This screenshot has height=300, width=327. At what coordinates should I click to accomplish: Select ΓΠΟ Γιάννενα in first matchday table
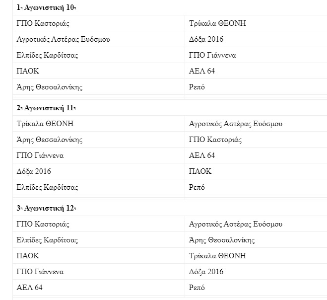[x=212, y=55]
